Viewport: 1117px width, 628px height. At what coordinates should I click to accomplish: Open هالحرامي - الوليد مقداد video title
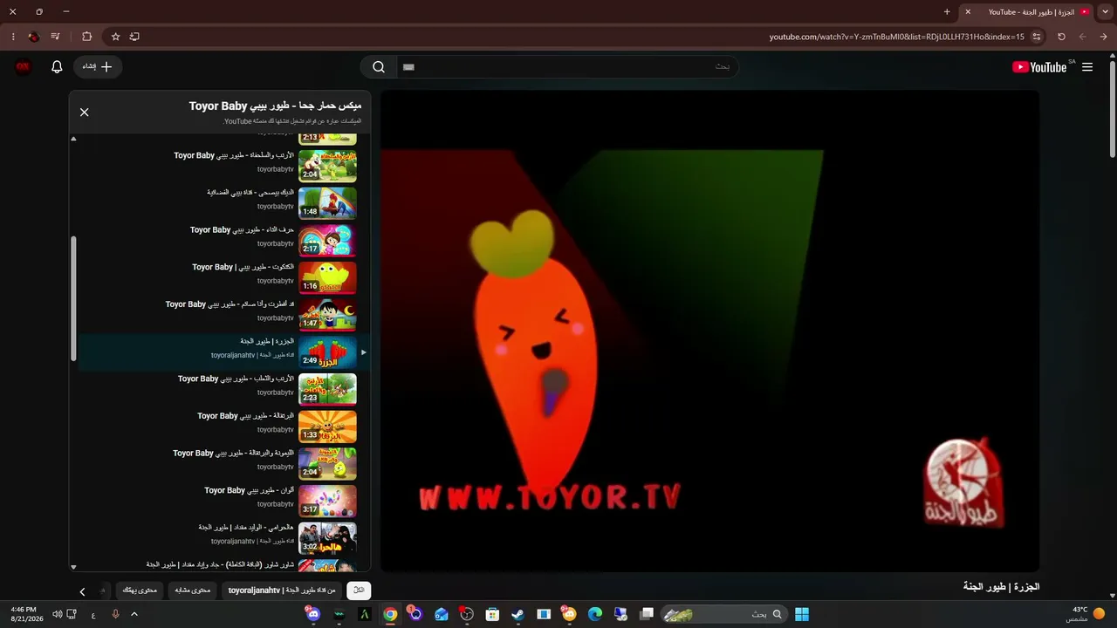247,527
